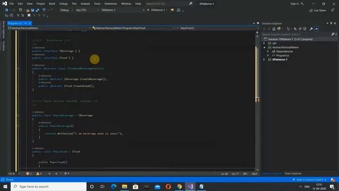Click Search Solution Explorer field
The image size is (339, 191).
click(x=296, y=34)
